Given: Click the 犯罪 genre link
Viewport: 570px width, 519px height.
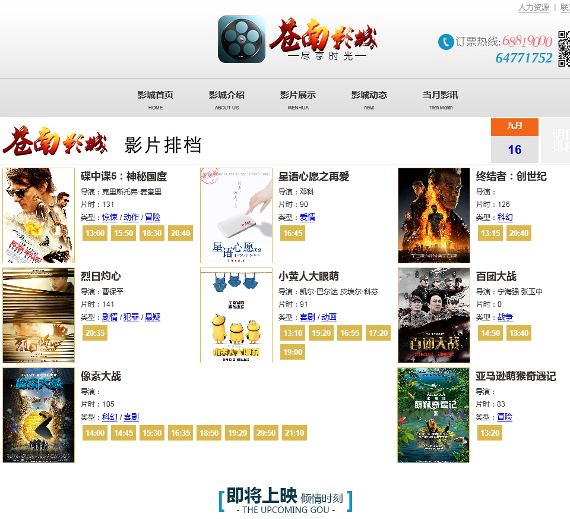Looking at the screenshot, I should (x=131, y=317).
